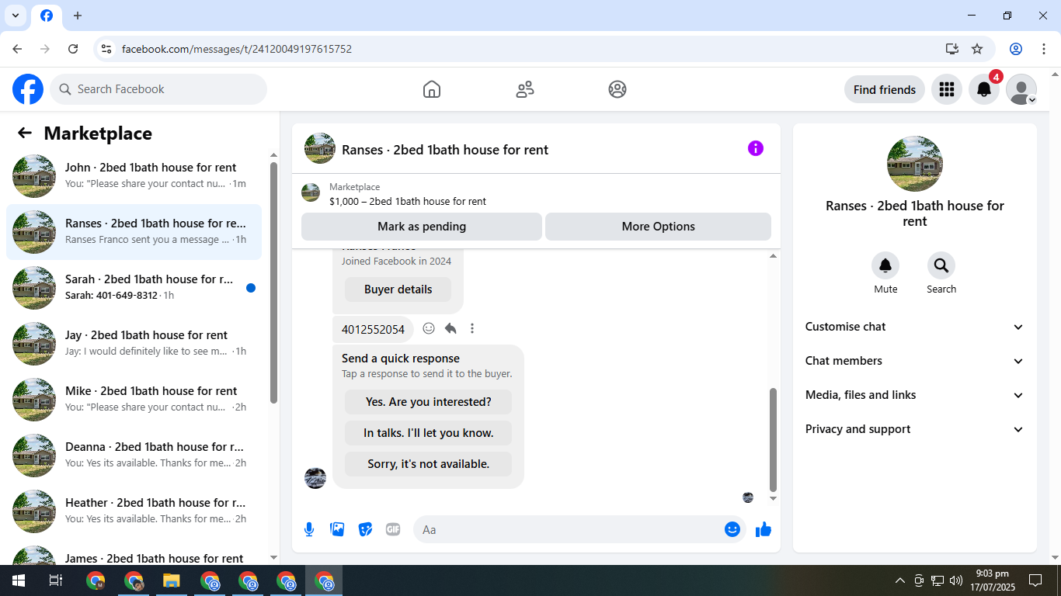Open the Groups icon in top navigation
The width and height of the screenshot is (1061, 596).
[x=617, y=89]
